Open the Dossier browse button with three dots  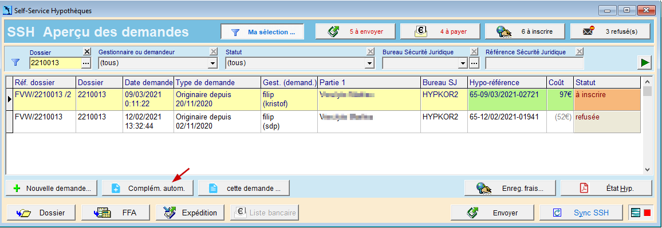[x=86, y=63]
